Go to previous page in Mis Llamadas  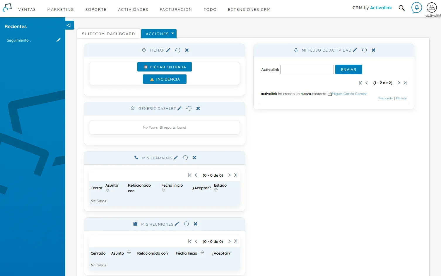pyautogui.click(x=196, y=175)
